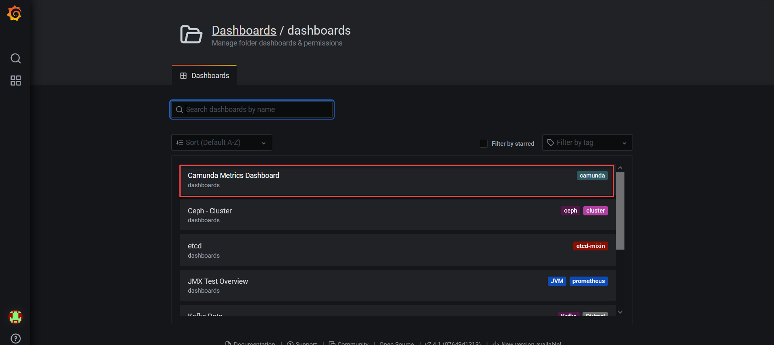Open the Filter by tag dropdown
This screenshot has height=345, width=774.
pyautogui.click(x=587, y=143)
